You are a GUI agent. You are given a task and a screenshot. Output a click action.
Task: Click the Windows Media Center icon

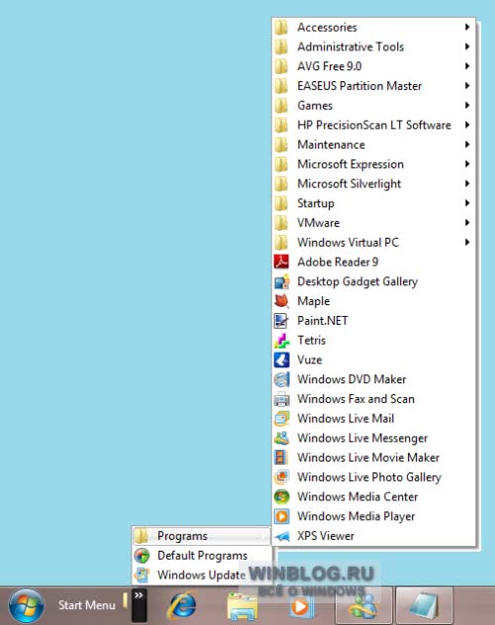click(281, 496)
